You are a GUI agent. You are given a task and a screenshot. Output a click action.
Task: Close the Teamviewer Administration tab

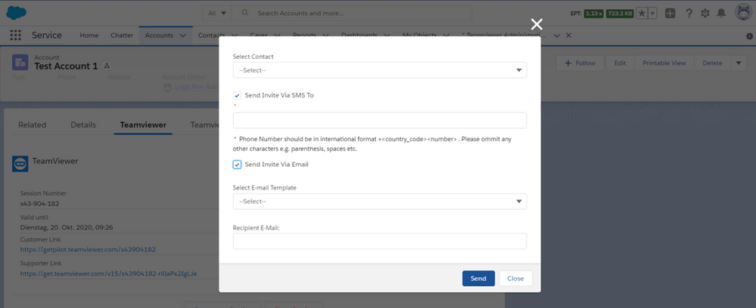pyautogui.click(x=568, y=35)
